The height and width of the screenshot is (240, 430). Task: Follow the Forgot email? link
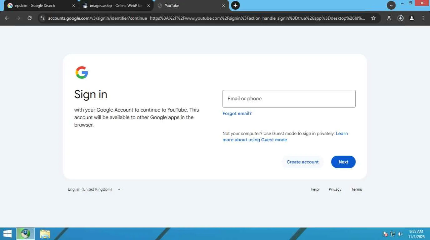pos(237,113)
